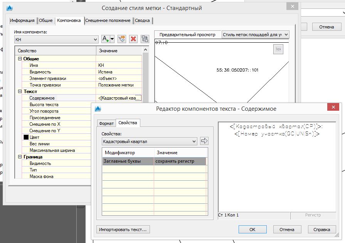
Task: Click the OK button in text editor
Action: pos(252,230)
